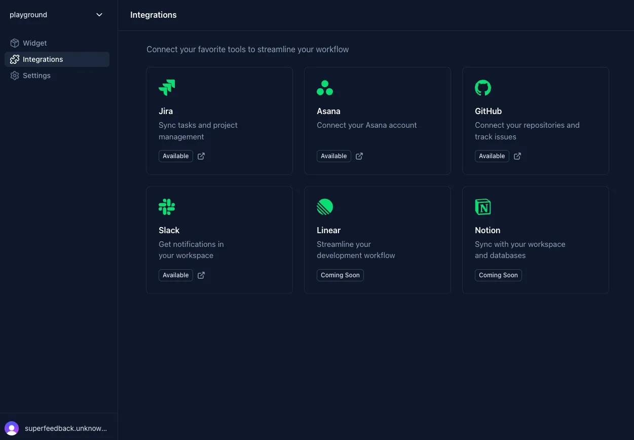
Task: Click the Slack logo icon
Action: pyautogui.click(x=167, y=207)
